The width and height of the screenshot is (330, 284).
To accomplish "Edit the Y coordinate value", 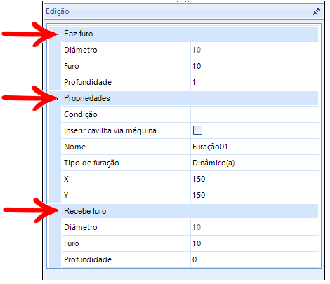I will coord(255,195).
